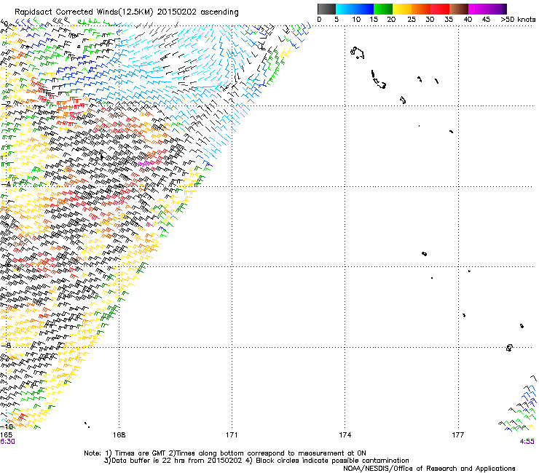Click the purple '4:55' time label

click(x=527, y=442)
